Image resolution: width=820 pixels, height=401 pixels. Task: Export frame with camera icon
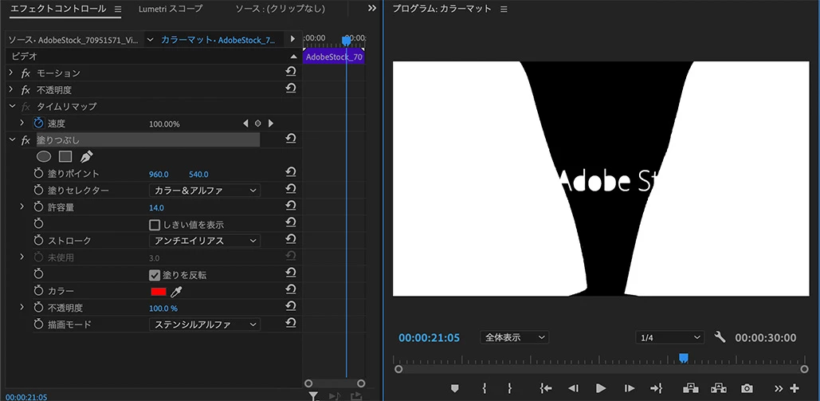pyautogui.click(x=747, y=388)
